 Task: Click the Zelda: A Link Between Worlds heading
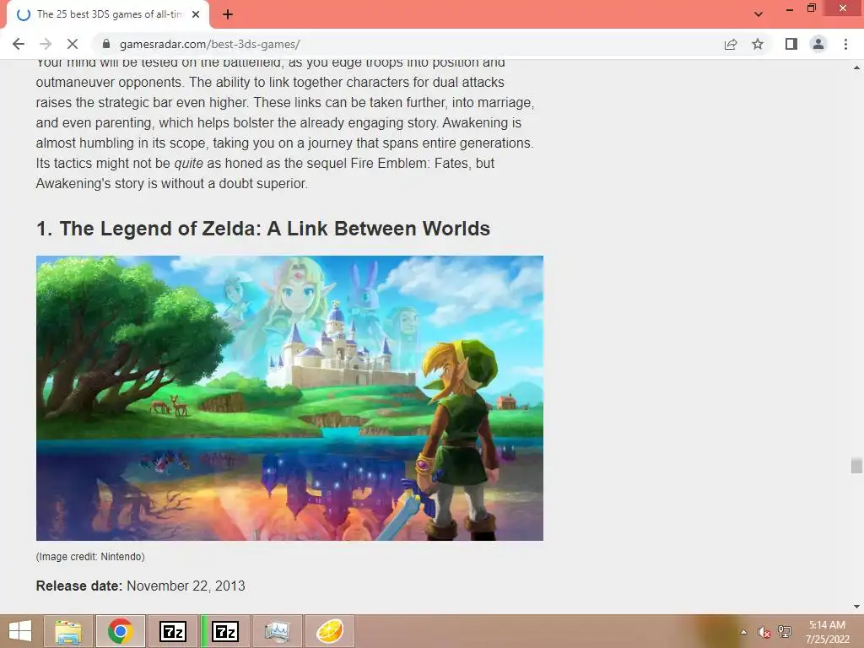263,228
